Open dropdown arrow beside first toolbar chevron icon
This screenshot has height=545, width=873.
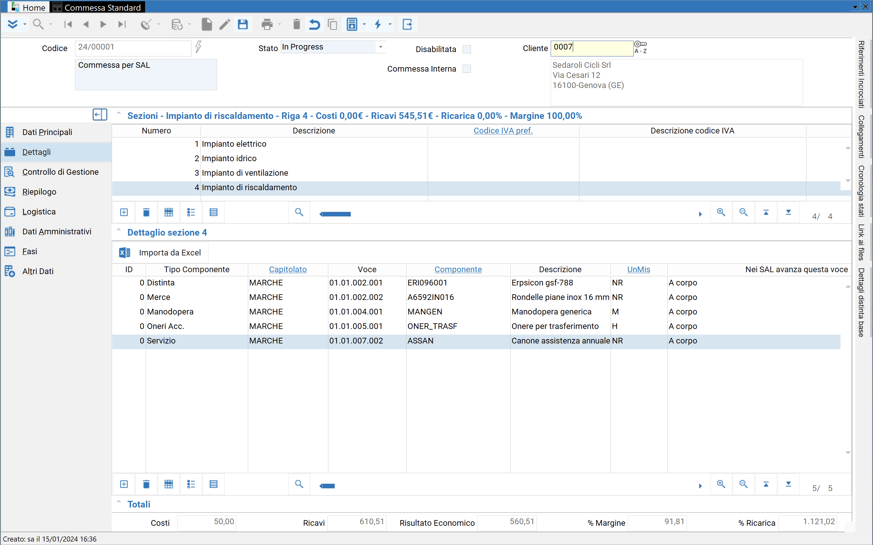25,25
